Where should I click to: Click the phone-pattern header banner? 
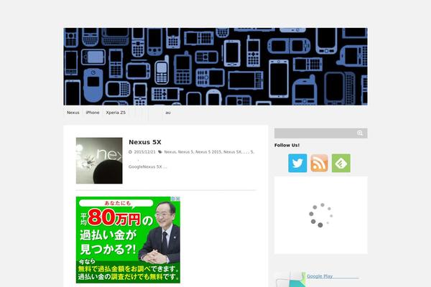215,67
